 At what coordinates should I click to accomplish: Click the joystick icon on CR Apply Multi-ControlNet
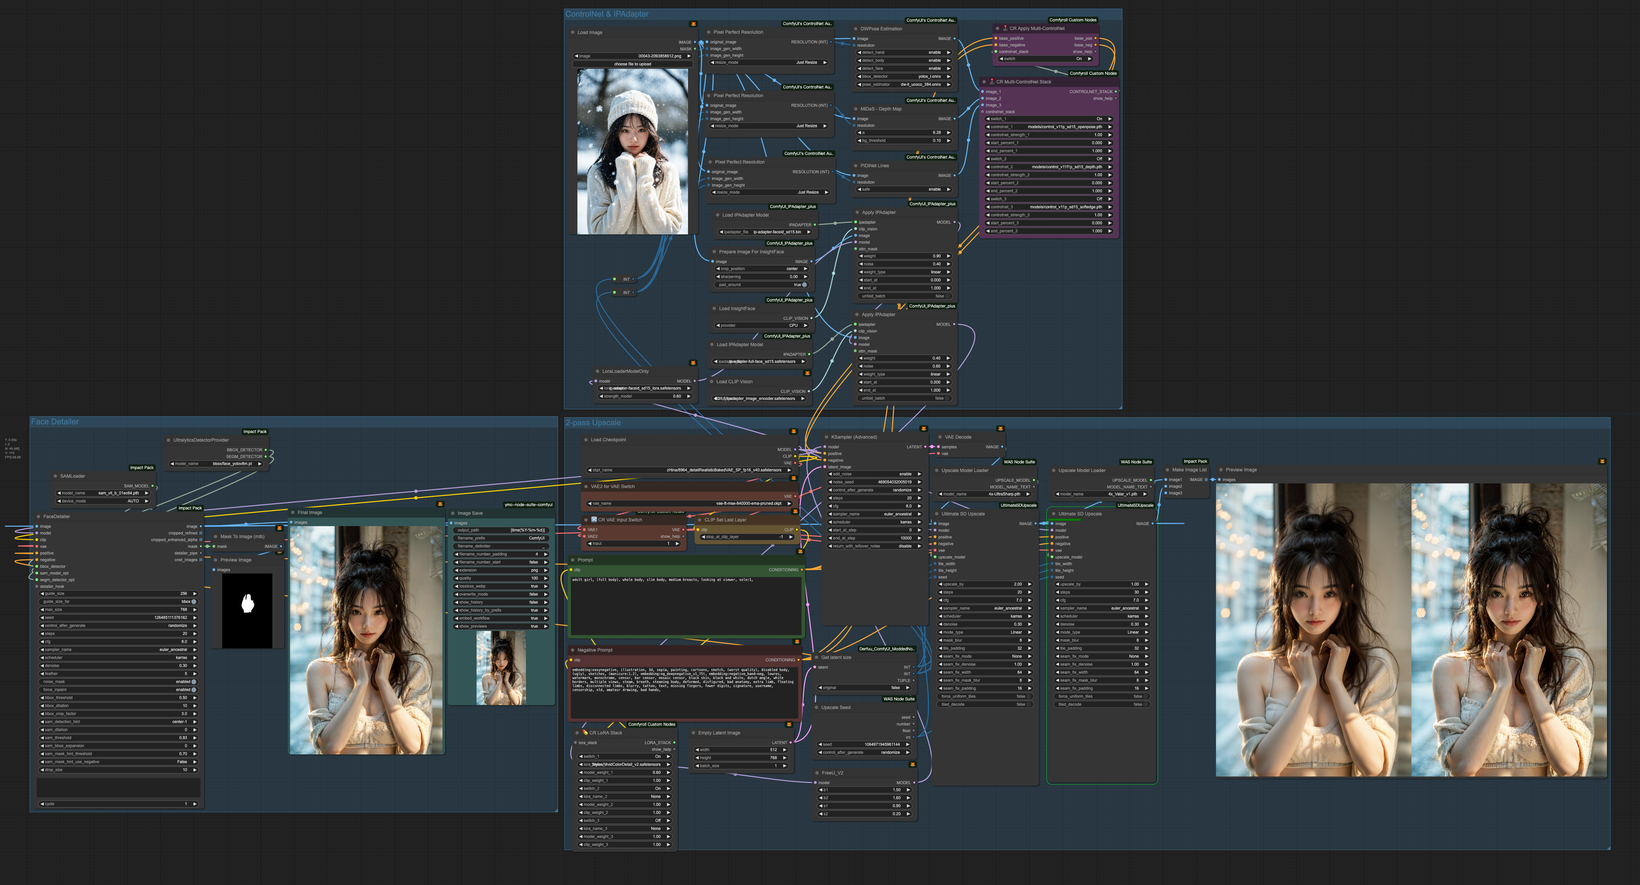[1005, 28]
